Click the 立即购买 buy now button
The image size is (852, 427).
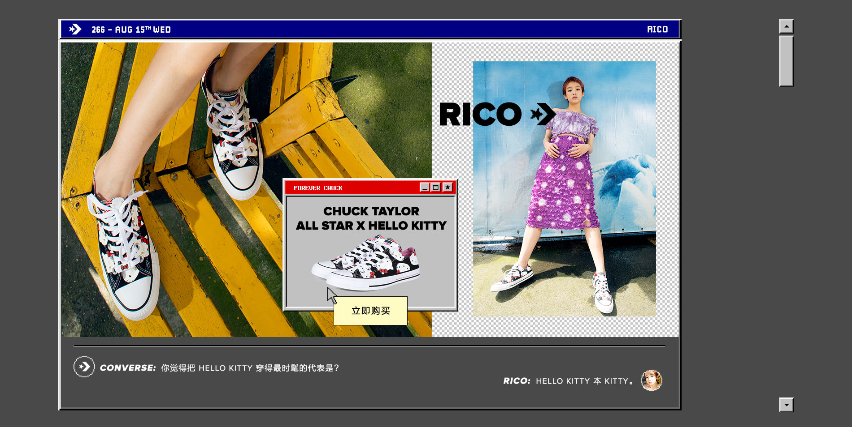point(370,311)
